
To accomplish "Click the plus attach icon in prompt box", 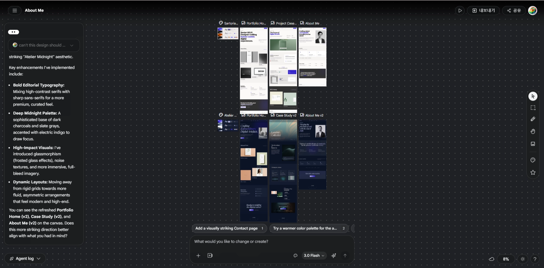I will 198,256.
